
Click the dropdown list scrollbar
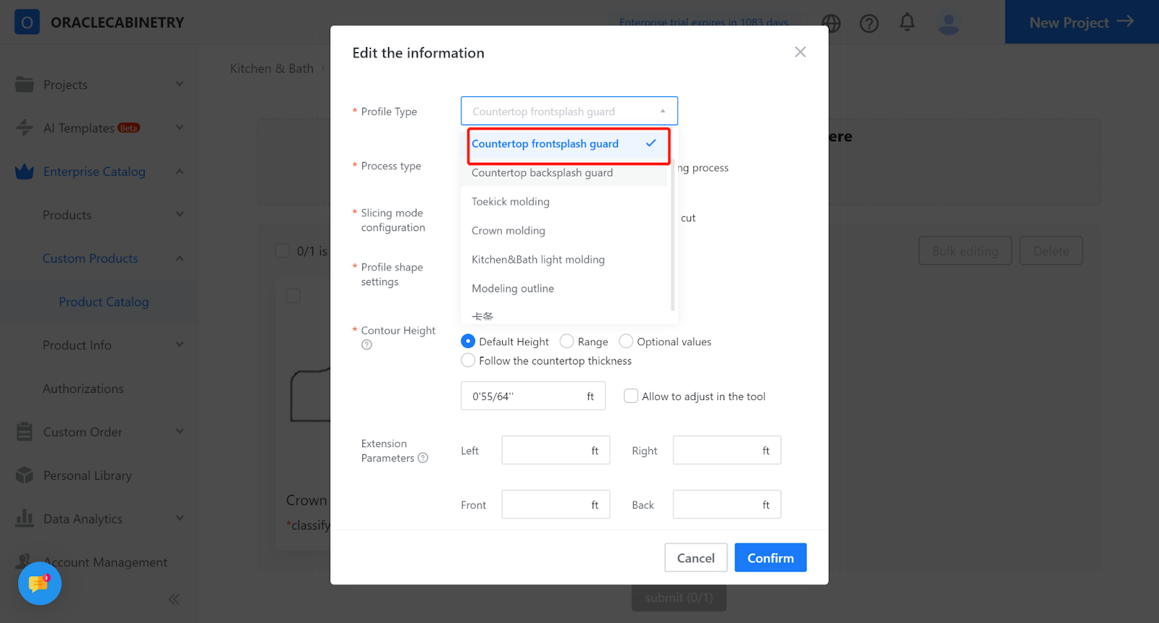pyautogui.click(x=673, y=232)
